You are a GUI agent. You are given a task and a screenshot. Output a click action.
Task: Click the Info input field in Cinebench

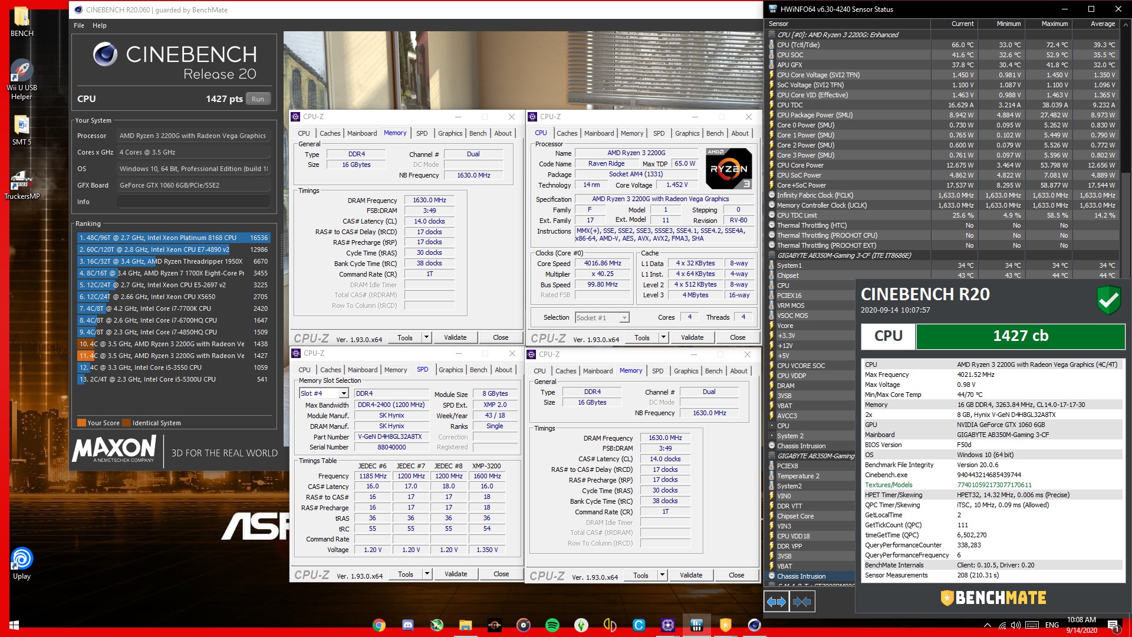pos(193,202)
